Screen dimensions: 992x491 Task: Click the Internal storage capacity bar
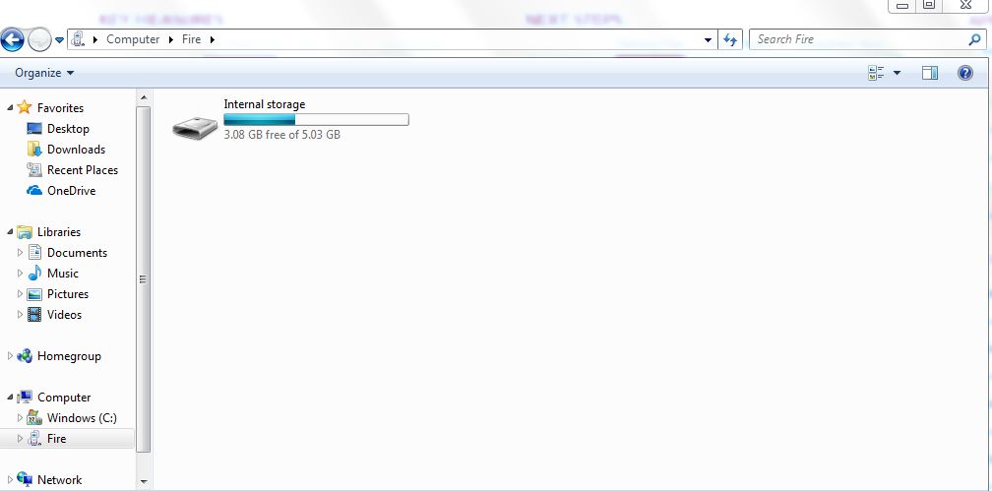(316, 120)
